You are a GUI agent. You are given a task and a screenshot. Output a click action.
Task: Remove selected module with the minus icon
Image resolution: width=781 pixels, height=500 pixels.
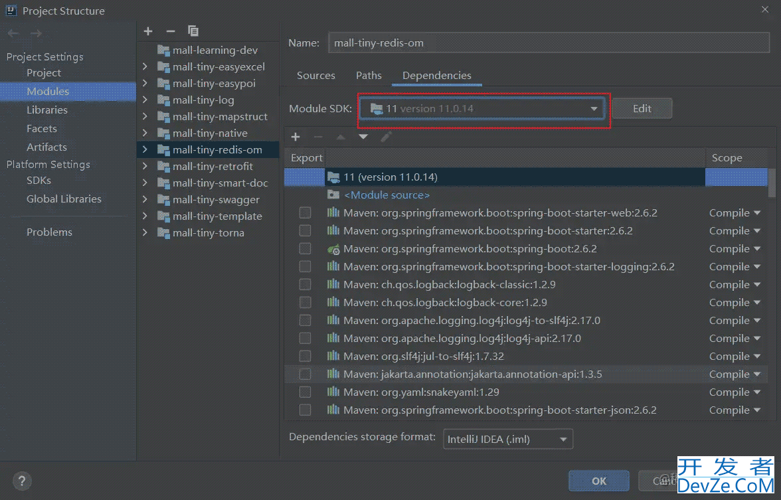coord(170,31)
